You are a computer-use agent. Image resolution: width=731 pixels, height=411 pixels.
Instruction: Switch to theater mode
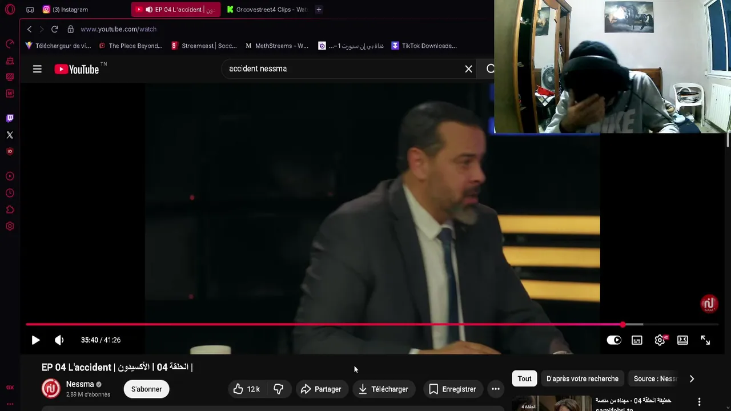682,340
